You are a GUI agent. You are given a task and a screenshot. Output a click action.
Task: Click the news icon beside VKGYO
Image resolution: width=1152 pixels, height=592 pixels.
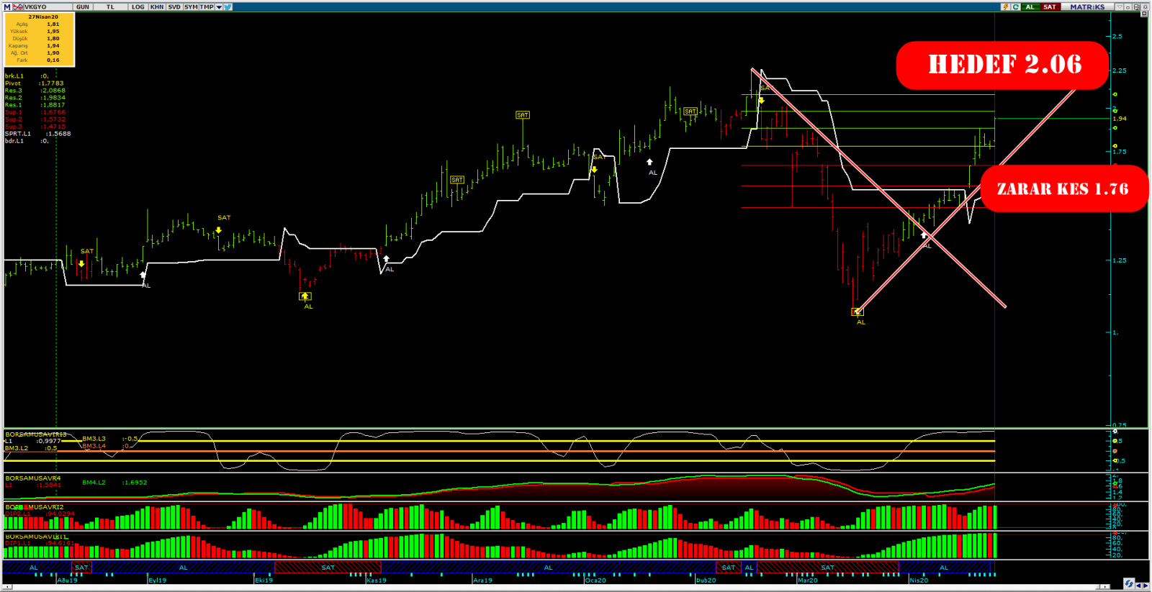[x=18, y=6]
